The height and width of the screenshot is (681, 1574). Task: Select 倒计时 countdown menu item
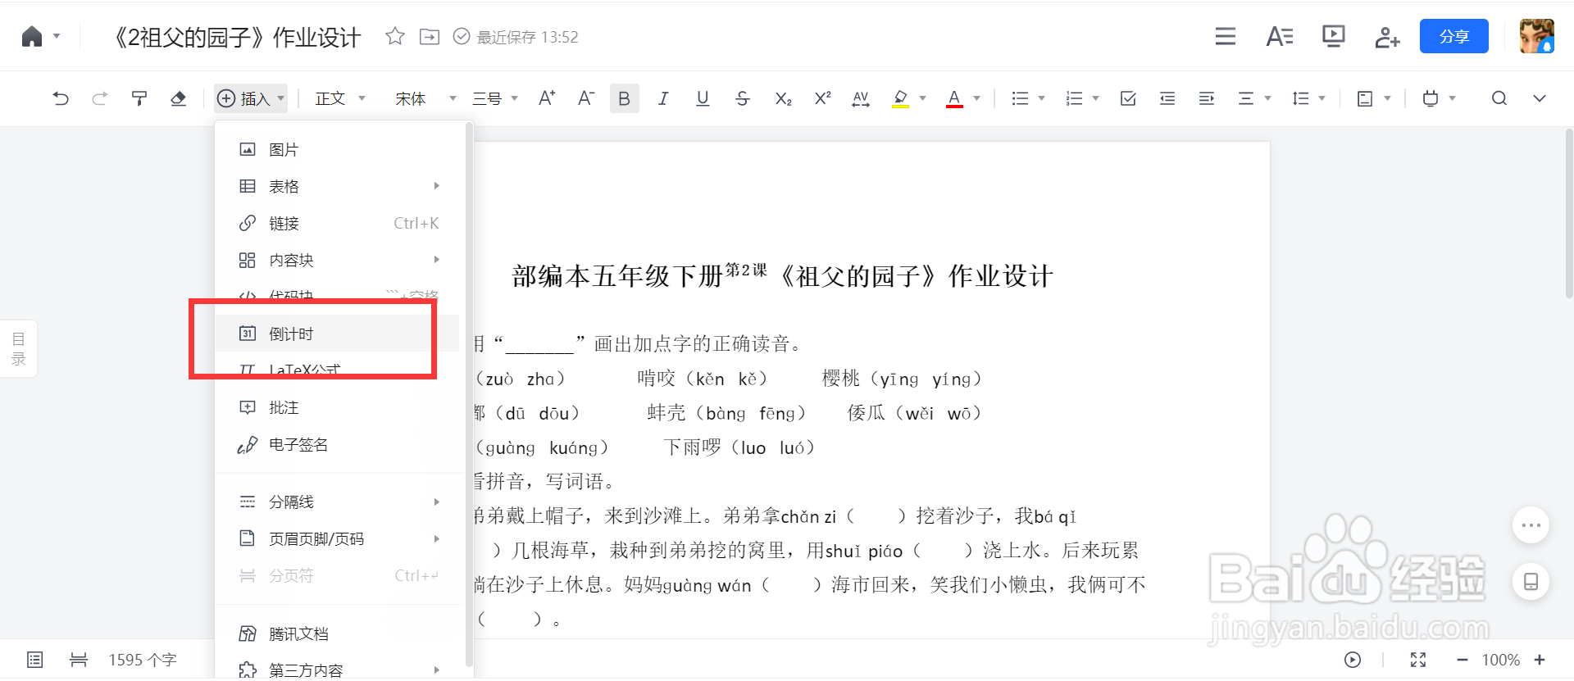[337, 334]
